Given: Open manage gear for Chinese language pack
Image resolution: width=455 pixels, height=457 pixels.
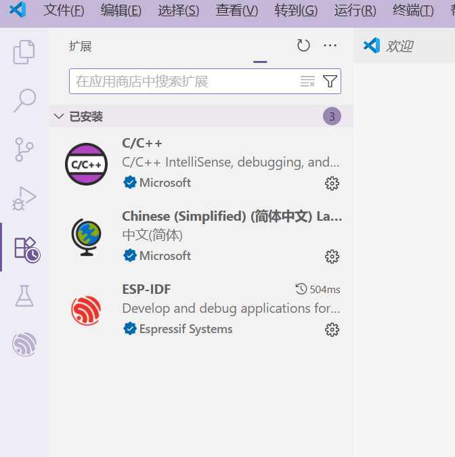Looking at the screenshot, I should tap(332, 257).
